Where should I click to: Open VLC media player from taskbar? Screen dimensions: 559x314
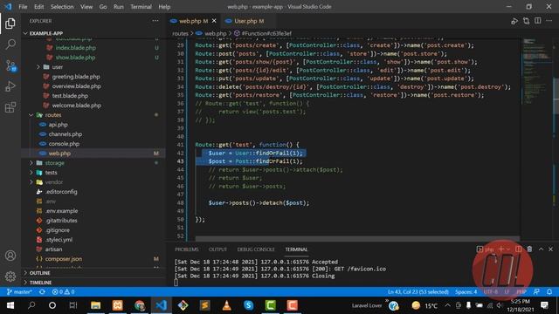pyautogui.click(x=226, y=305)
